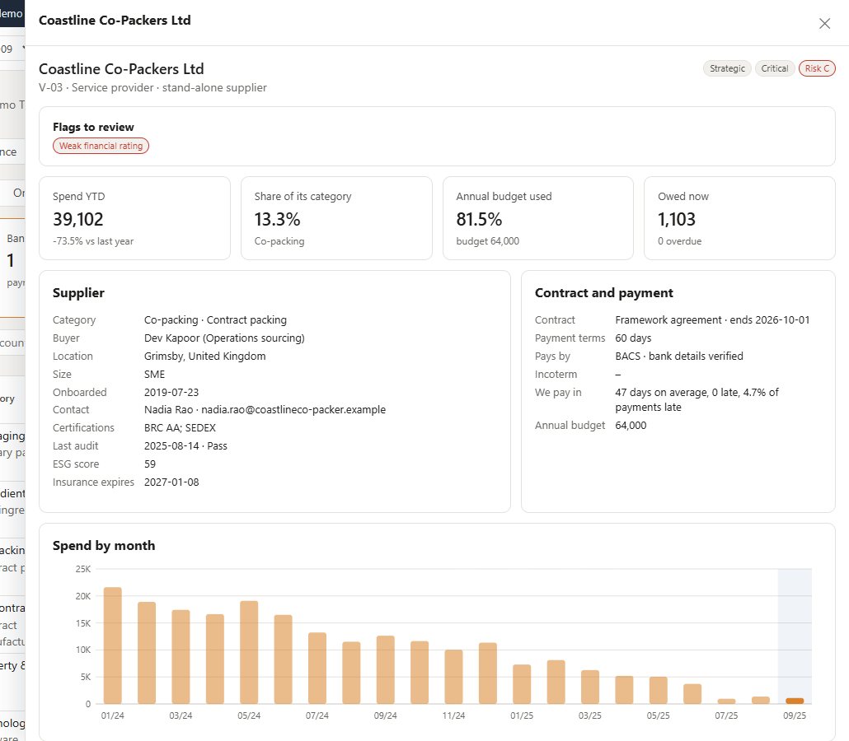Click the 07/25 spend bar
The width and height of the screenshot is (849, 741).
pos(727,701)
